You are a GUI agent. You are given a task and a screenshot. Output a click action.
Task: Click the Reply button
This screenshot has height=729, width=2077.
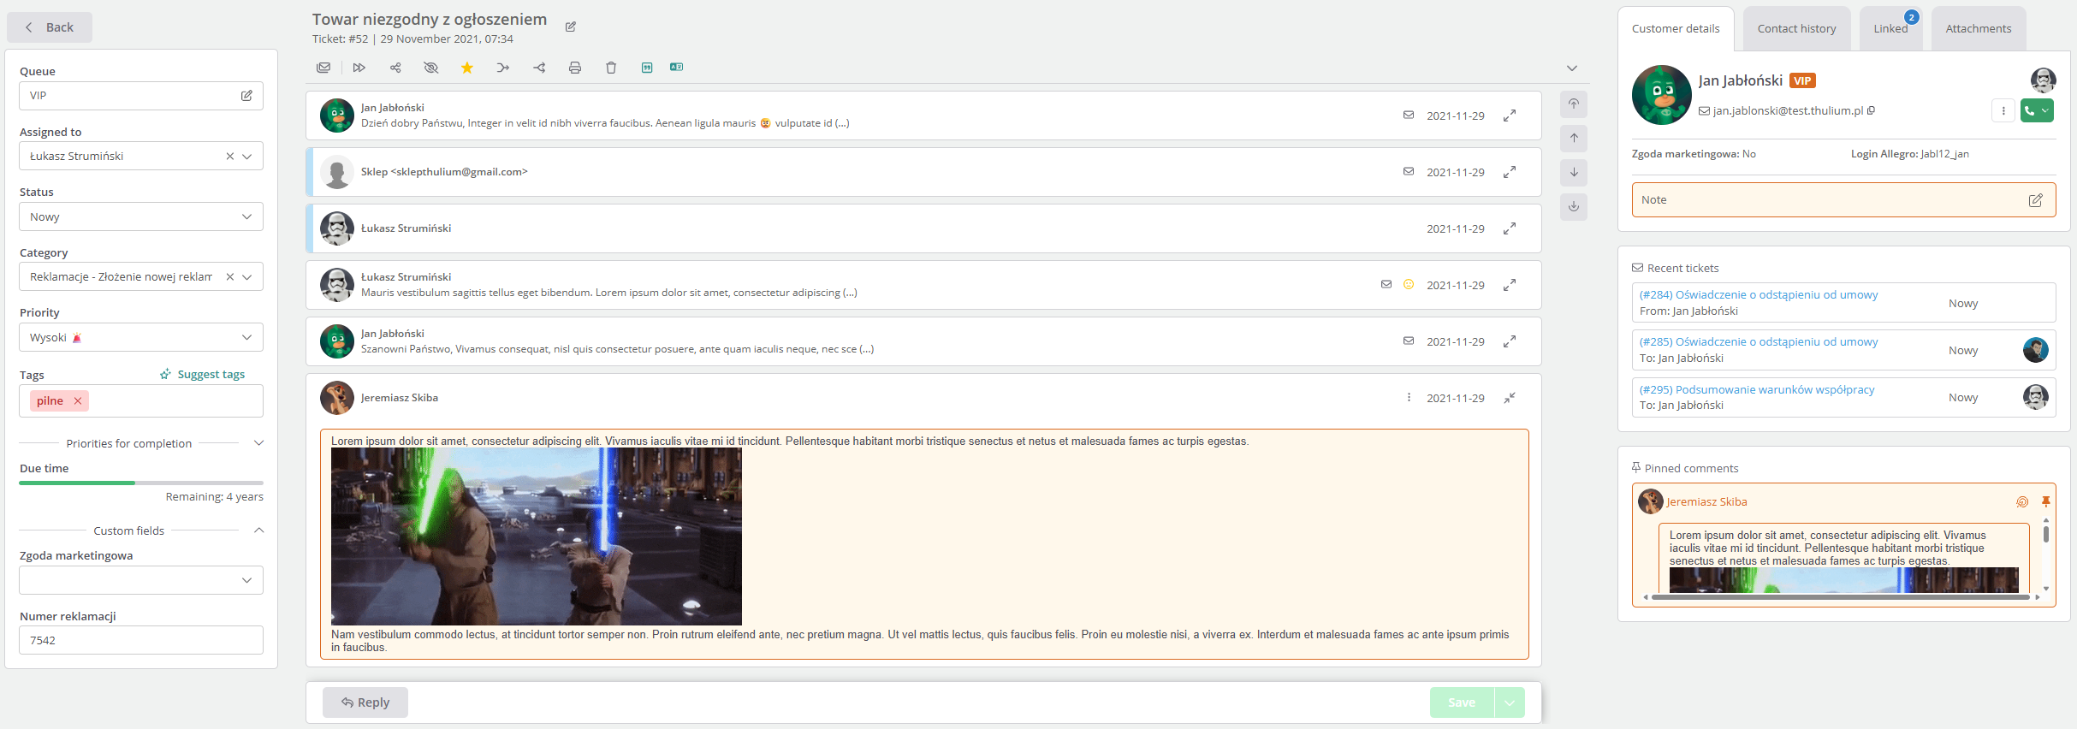(x=365, y=702)
